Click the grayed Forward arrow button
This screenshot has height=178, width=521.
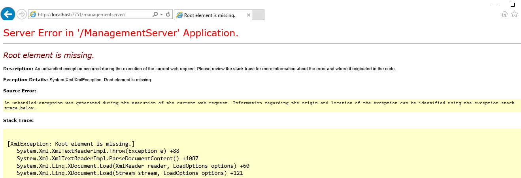(x=22, y=15)
